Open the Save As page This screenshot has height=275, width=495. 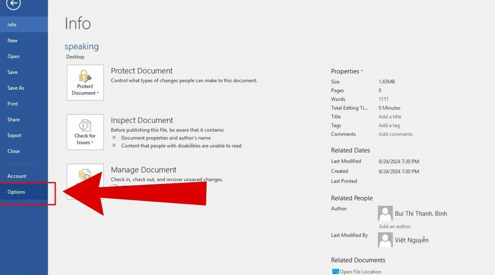(x=24, y=88)
